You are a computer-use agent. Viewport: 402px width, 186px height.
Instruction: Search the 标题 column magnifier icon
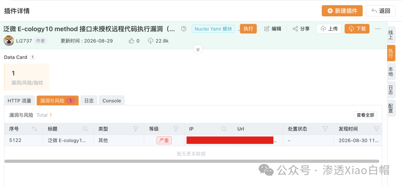pyautogui.click(x=85, y=129)
